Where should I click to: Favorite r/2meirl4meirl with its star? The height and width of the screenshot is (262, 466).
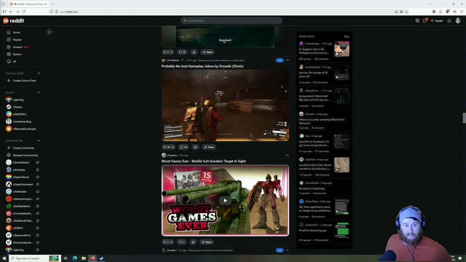(x=37, y=162)
